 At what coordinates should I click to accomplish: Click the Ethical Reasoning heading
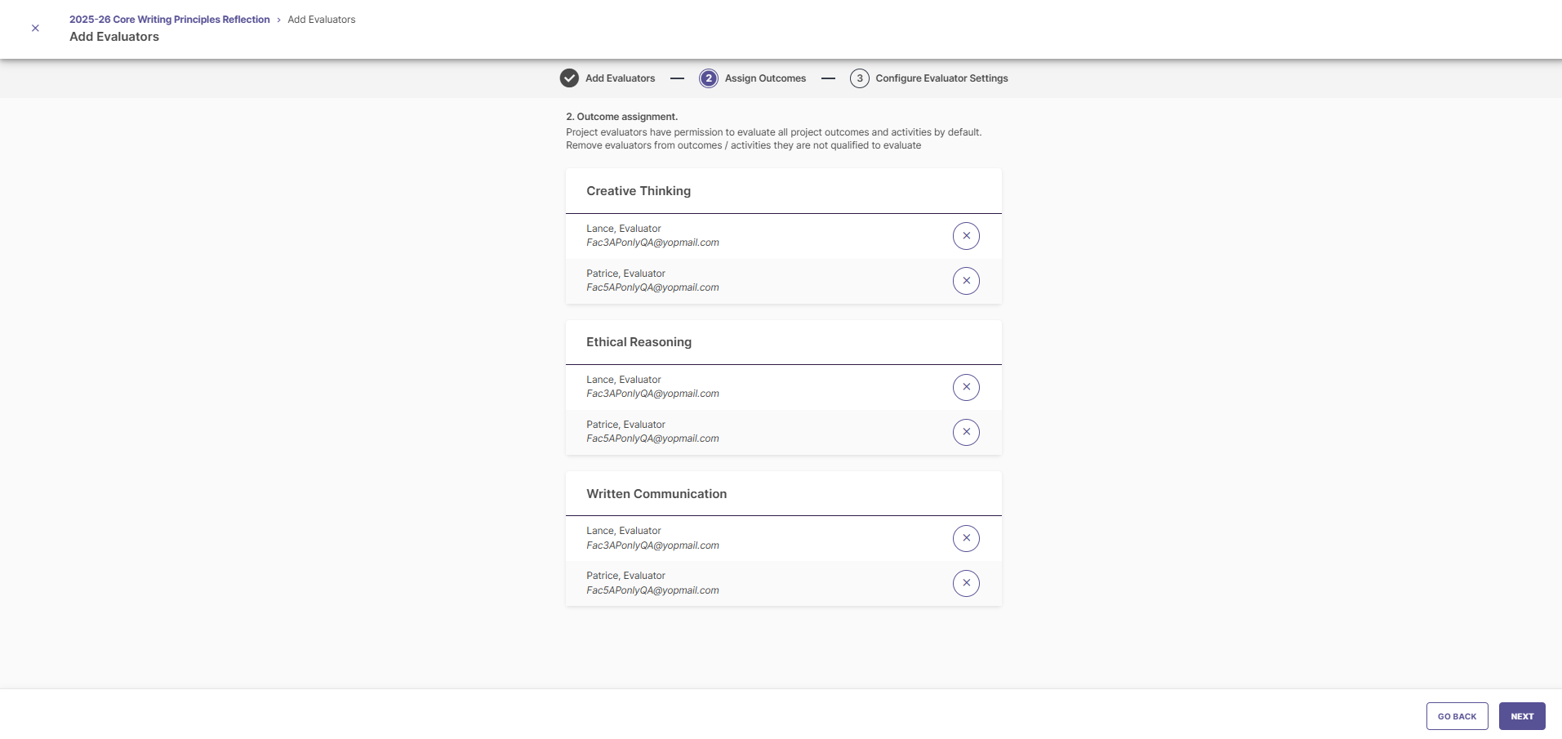click(x=639, y=342)
